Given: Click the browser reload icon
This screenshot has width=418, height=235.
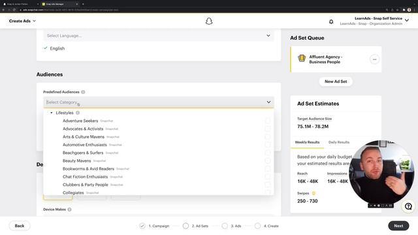Looking at the screenshot, I should coord(14,10).
